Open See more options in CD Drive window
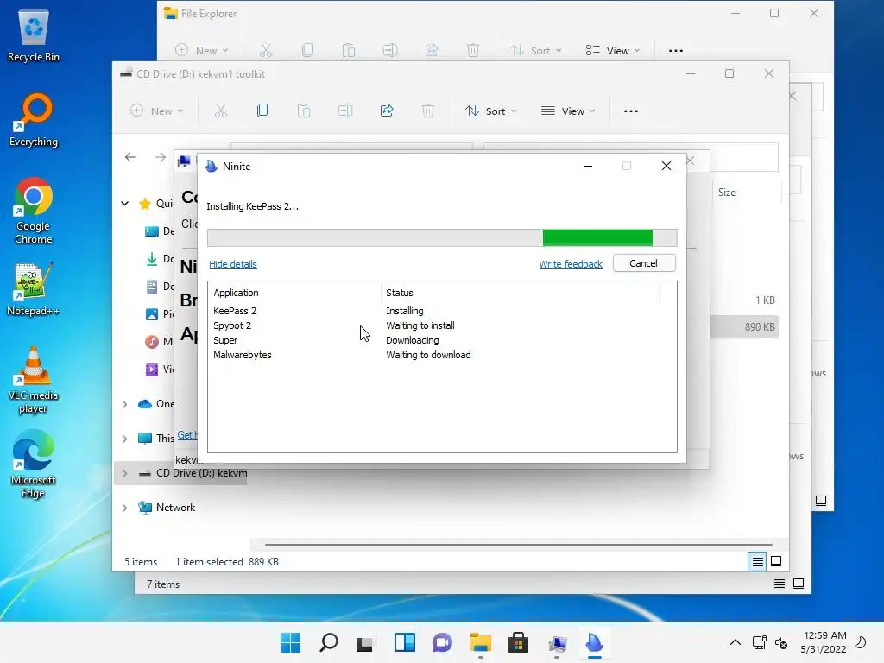884x663 pixels. [x=631, y=111]
